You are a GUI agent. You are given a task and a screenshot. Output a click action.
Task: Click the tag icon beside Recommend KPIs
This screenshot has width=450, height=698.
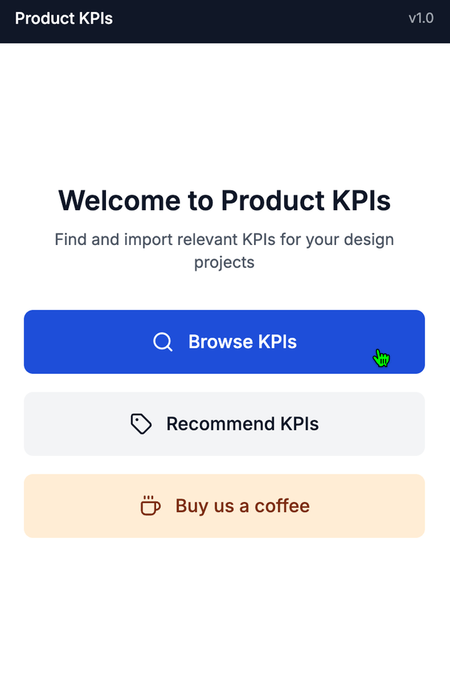pyautogui.click(x=141, y=424)
